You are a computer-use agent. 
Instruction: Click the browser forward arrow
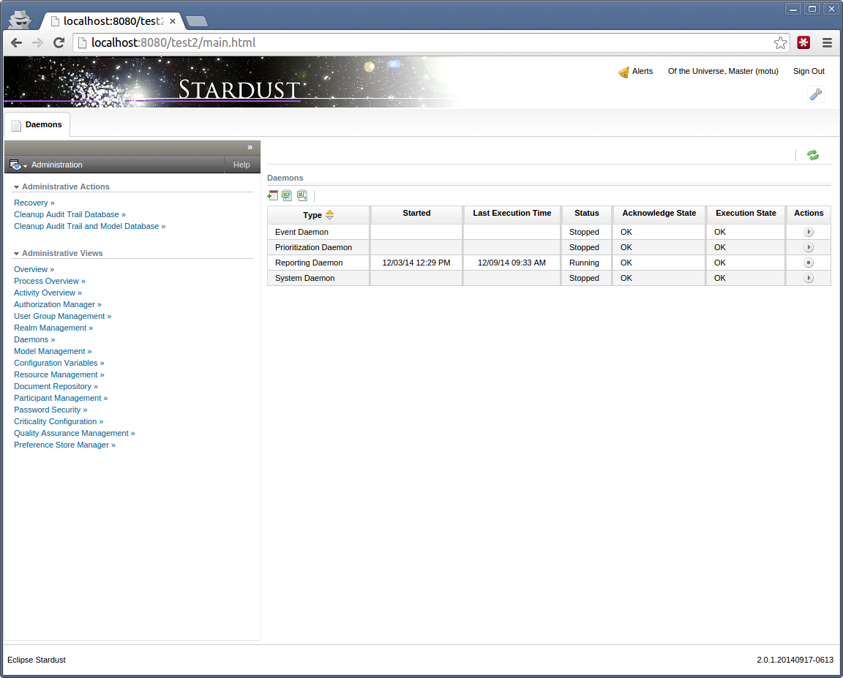click(x=37, y=43)
